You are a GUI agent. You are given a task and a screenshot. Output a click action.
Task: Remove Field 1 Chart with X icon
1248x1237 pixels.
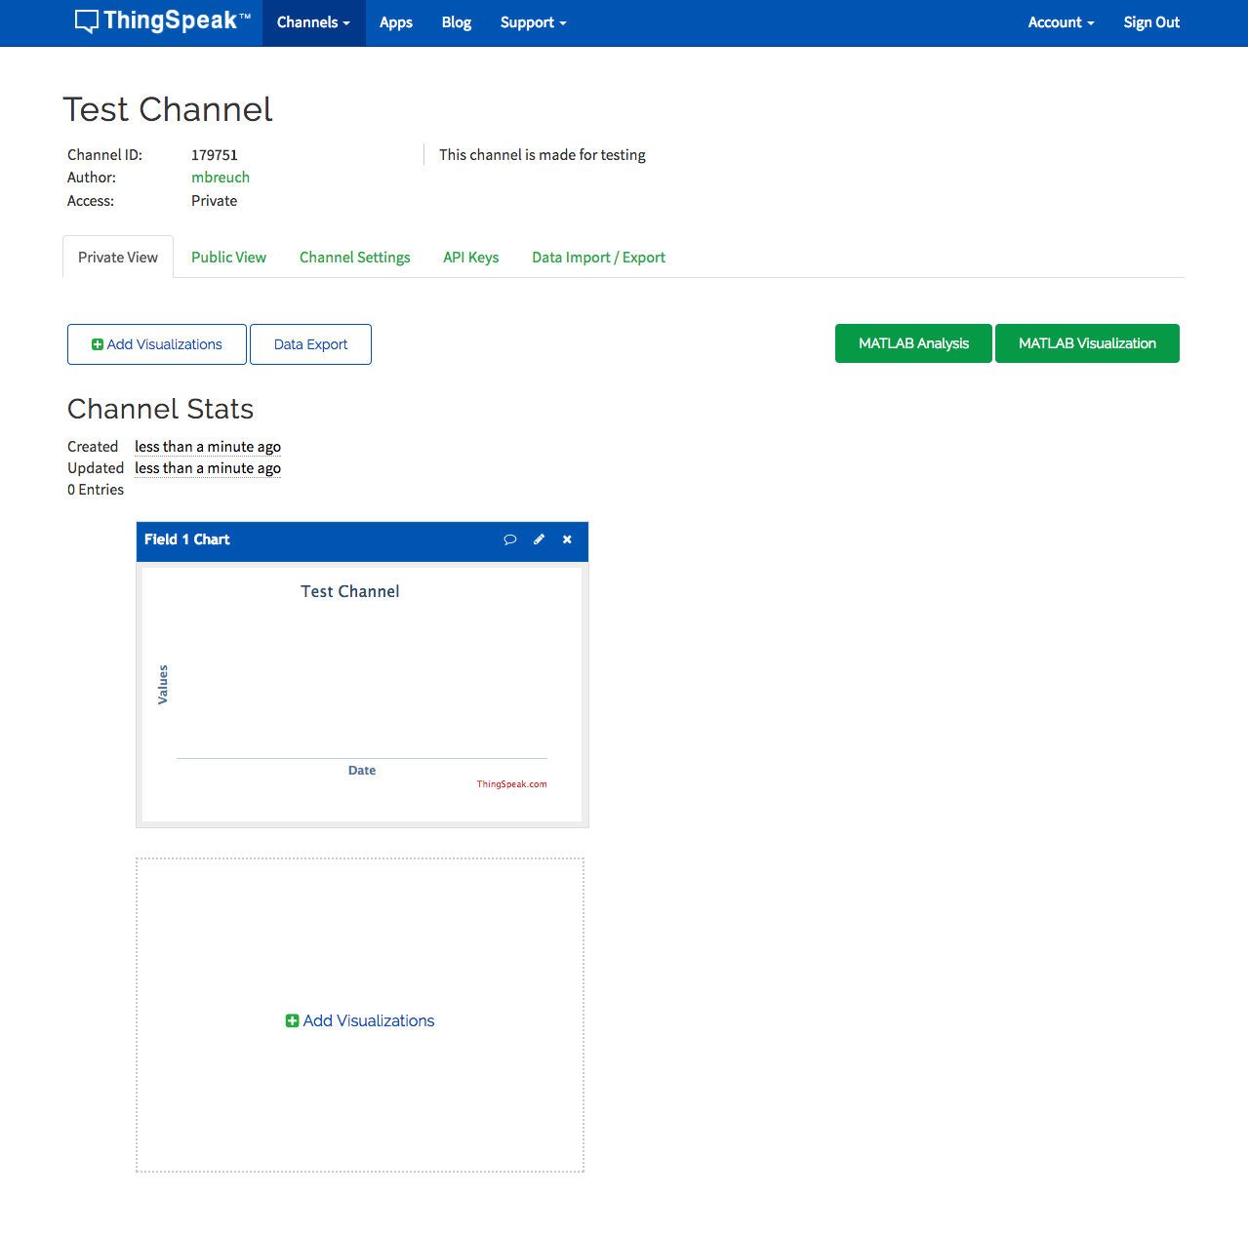click(x=567, y=539)
